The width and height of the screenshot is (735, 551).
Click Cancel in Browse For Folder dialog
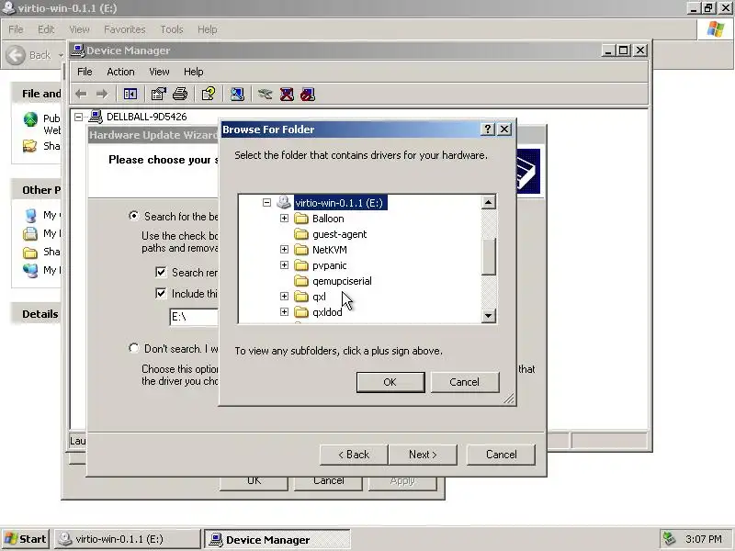(465, 382)
